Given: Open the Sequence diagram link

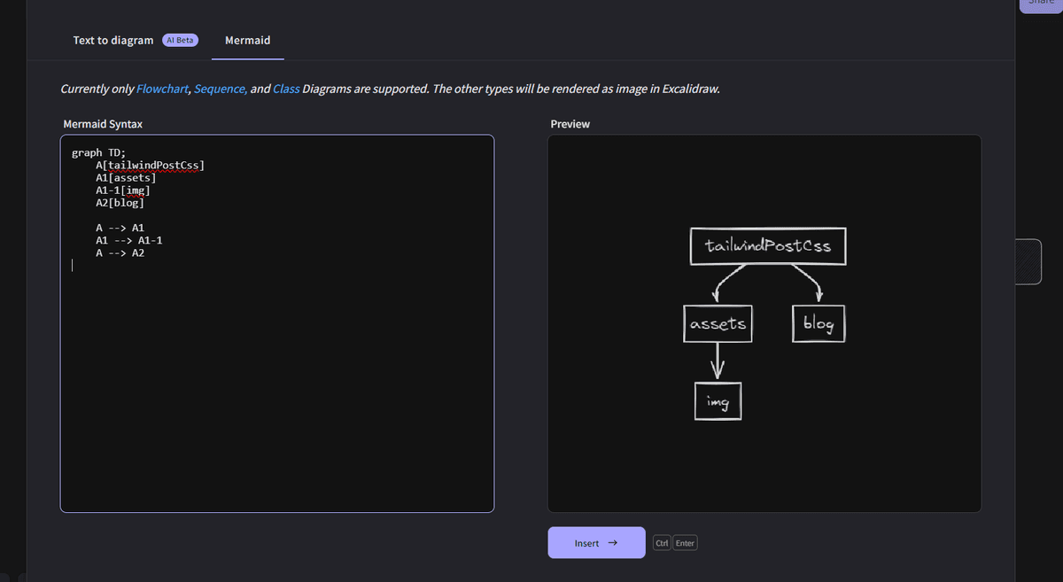Looking at the screenshot, I should click(x=220, y=89).
